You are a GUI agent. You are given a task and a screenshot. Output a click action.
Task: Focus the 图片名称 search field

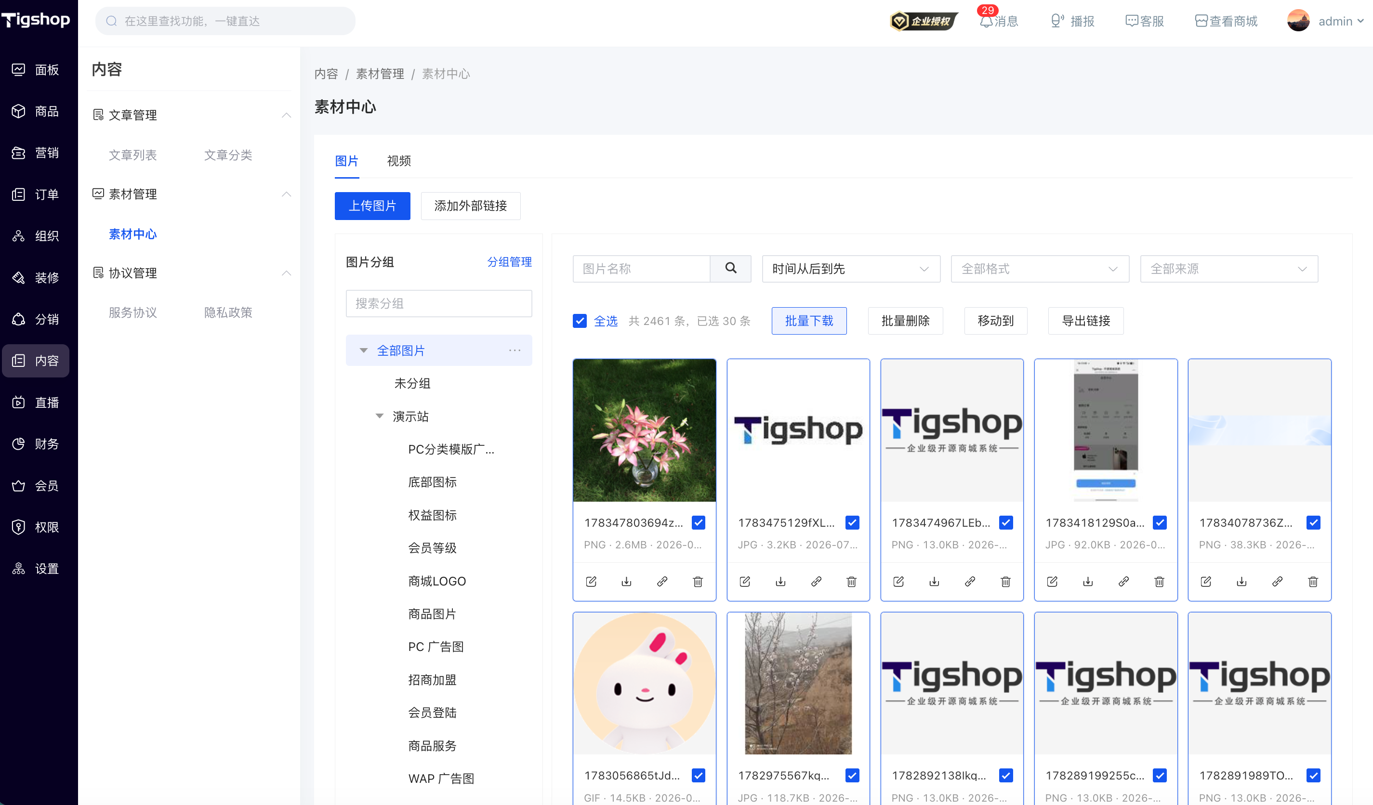pyautogui.click(x=641, y=269)
